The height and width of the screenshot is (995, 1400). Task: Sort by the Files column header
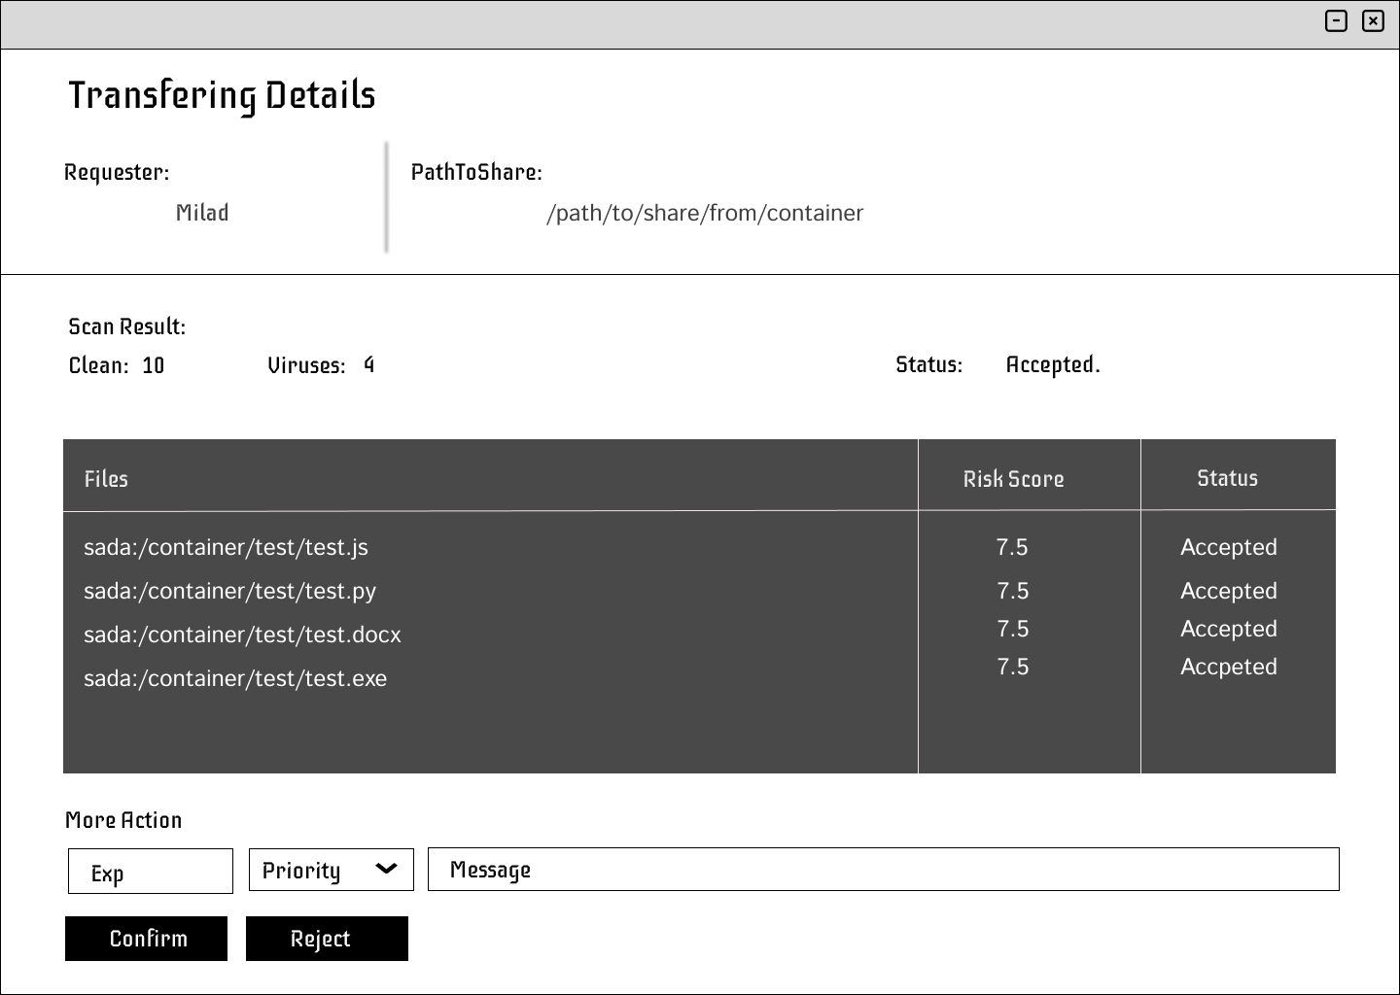pyautogui.click(x=106, y=479)
